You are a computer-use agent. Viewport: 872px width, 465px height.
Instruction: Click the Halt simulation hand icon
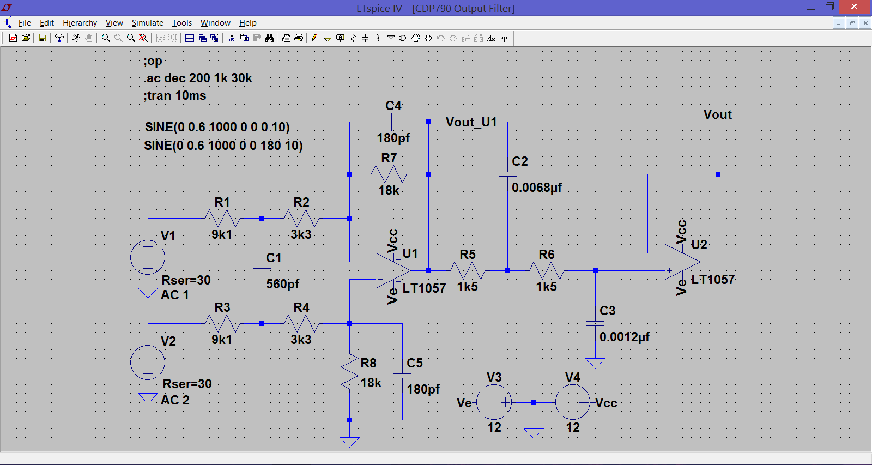[x=88, y=38]
